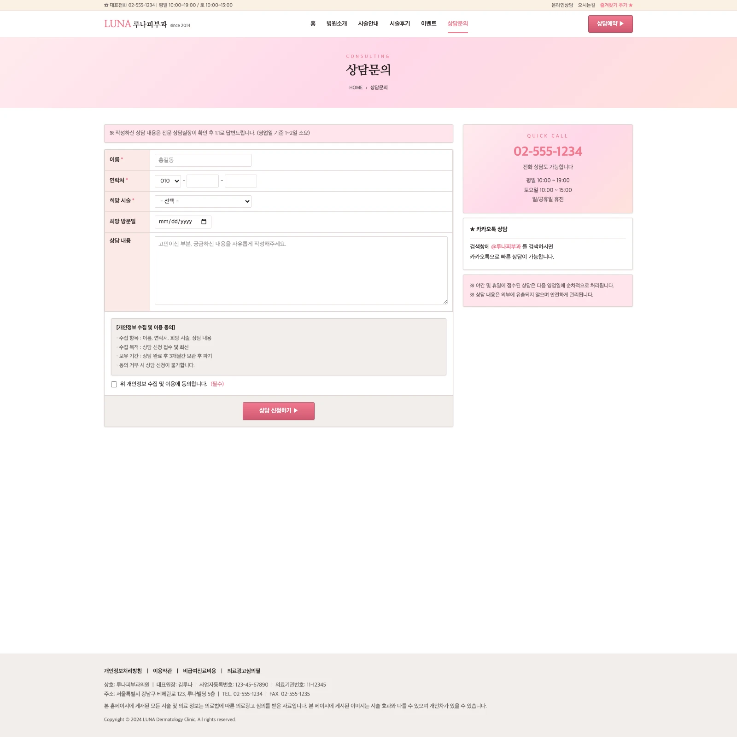Click the HOME breadcrumb link
This screenshot has height=737, width=737.
click(x=356, y=88)
